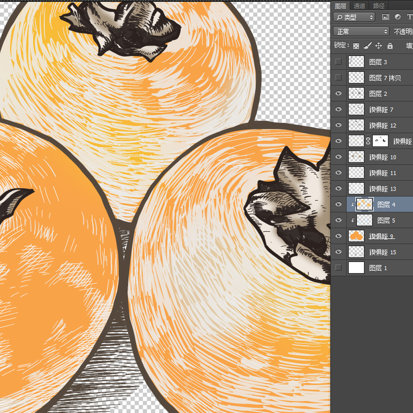Select thumbnail of layer 鍥惧眰 11
413x413 pixels.
click(x=357, y=173)
